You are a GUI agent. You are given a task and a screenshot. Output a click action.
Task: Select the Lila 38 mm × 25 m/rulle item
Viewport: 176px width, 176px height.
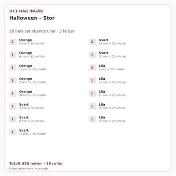coord(127,106)
